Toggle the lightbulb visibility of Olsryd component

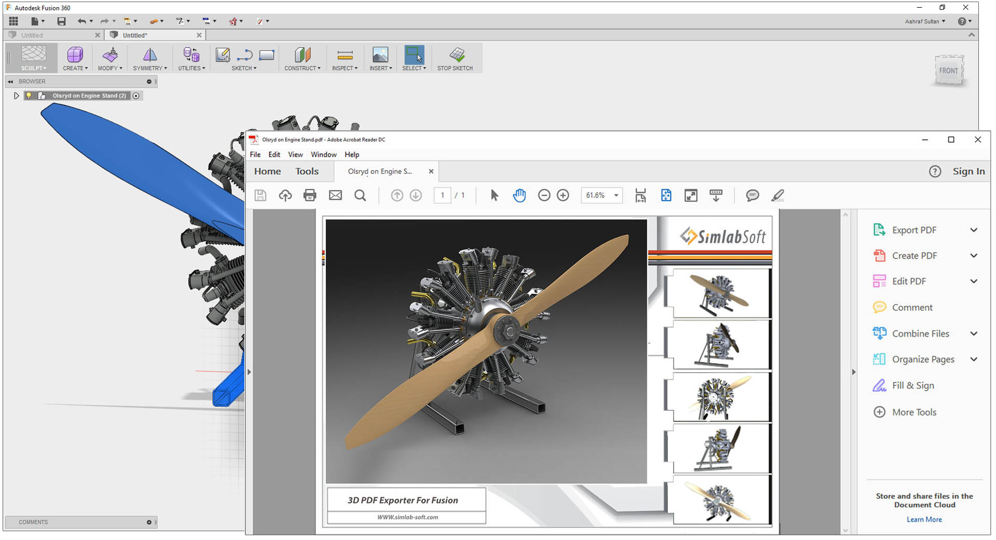click(x=29, y=95)
